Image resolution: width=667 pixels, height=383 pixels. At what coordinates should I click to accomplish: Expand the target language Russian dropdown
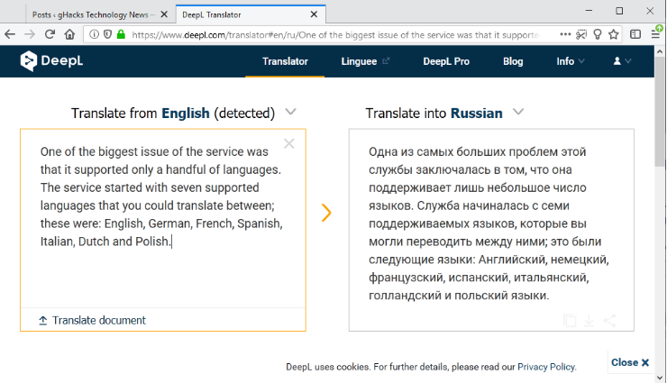click(x=518, y=113)
